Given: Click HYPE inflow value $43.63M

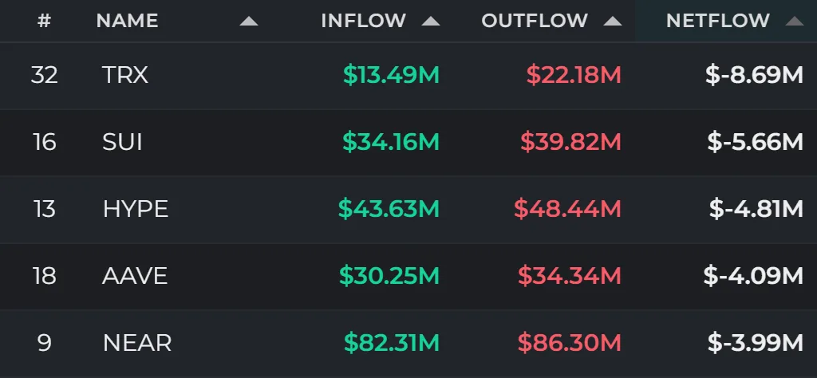Looking at the screenshot, I should (389, 209).
